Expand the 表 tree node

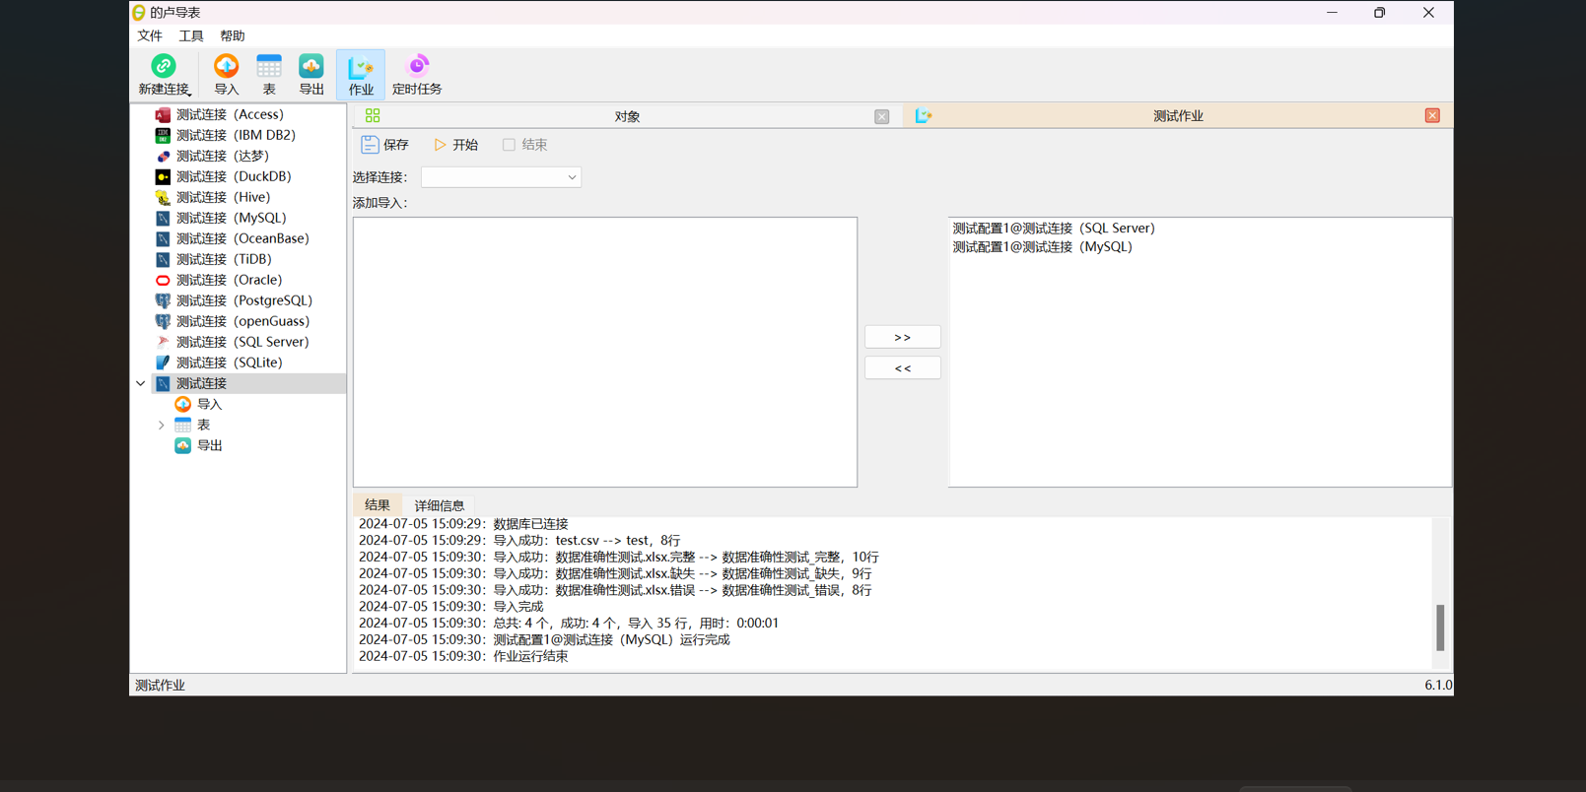(x=161, y=425)
